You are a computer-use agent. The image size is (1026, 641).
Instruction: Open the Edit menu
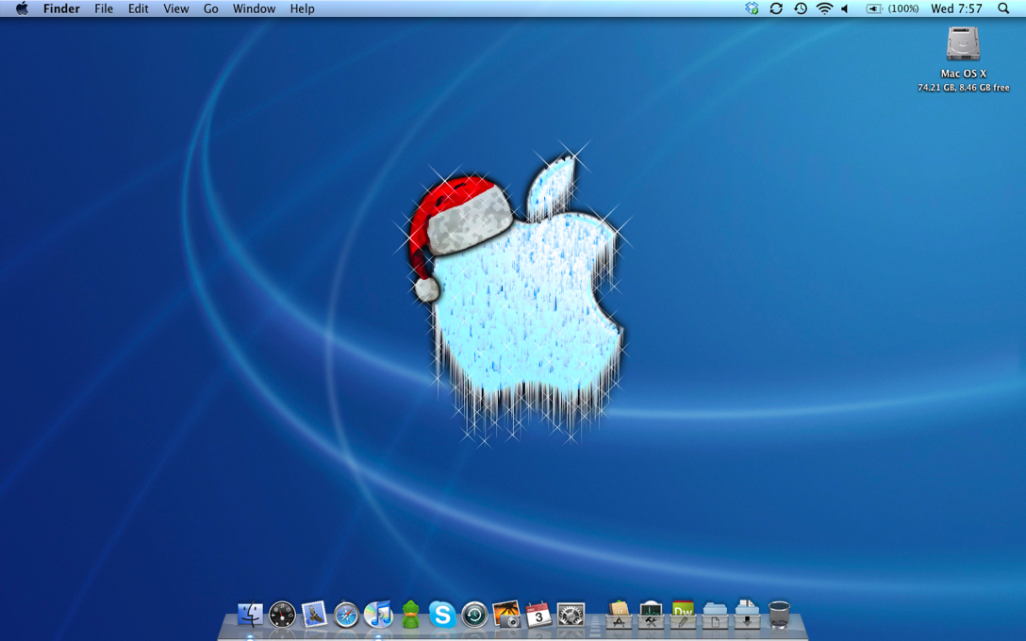click(138, 8)
